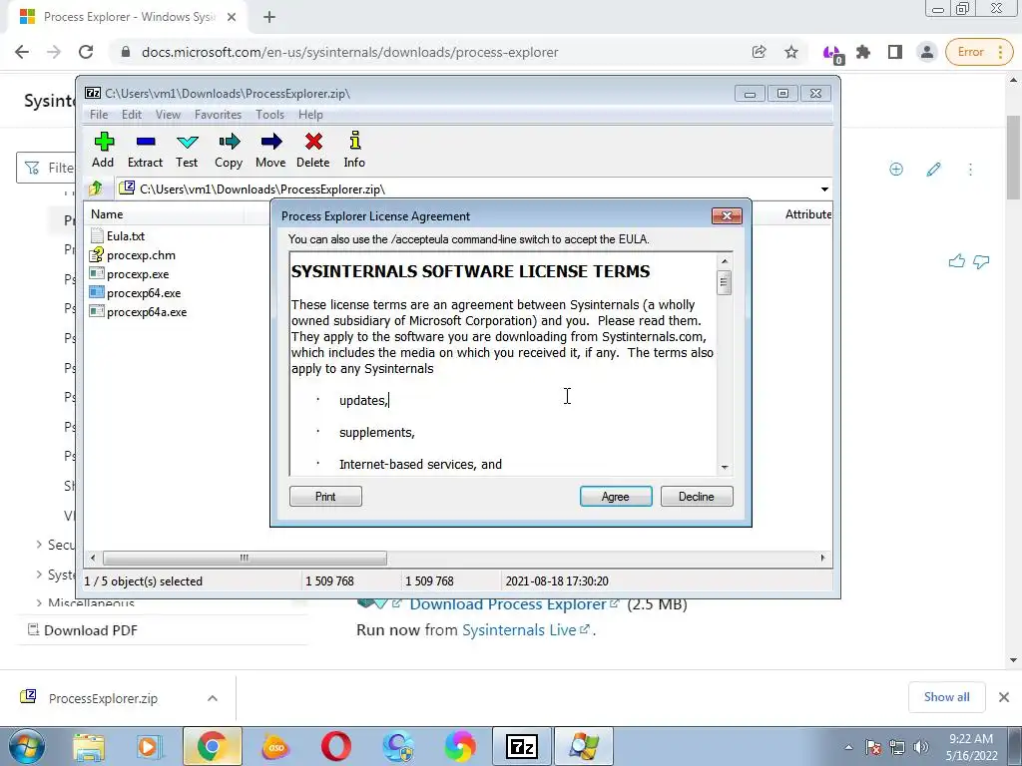Open the 7-Zip address path dropdown
The width and height of the screenshot is (1022, 766).
pyautogui.click(x=824, y=189)
